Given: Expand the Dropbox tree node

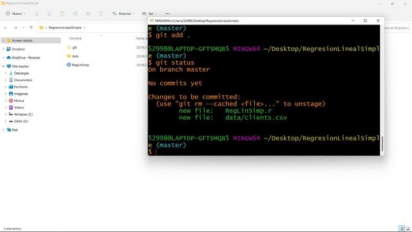Looking at the screenshot, I should [3, 49].
